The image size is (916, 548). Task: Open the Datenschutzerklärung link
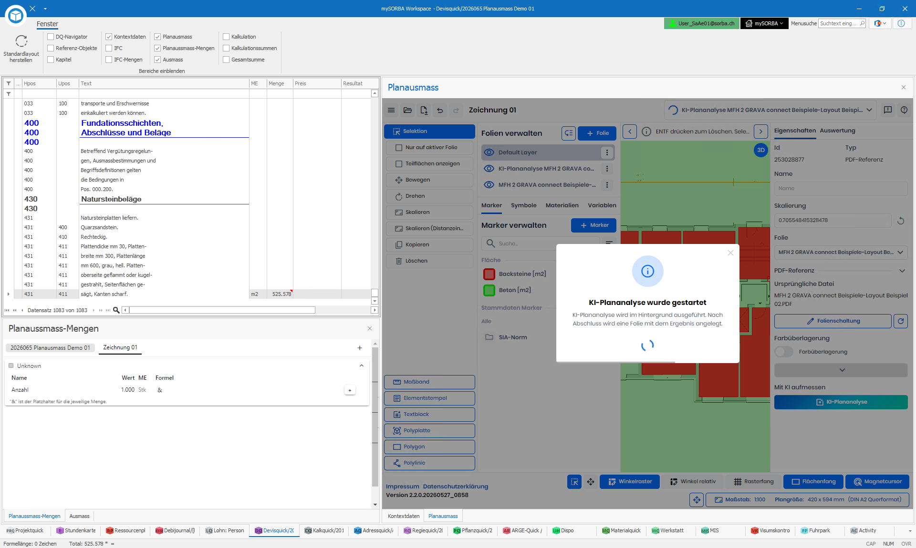(456, 487)
